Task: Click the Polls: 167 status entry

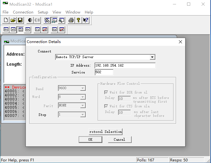Action: point(152,160)
